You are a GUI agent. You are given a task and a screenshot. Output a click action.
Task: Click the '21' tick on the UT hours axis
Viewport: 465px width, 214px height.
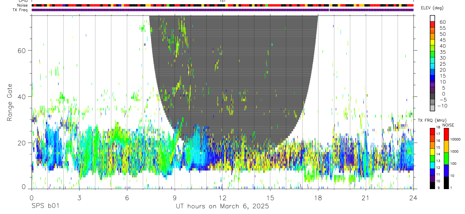pyautogui.click(x=366, y=198)
